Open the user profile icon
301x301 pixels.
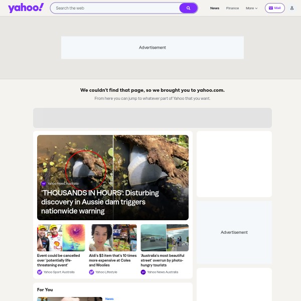pos(292,8)
